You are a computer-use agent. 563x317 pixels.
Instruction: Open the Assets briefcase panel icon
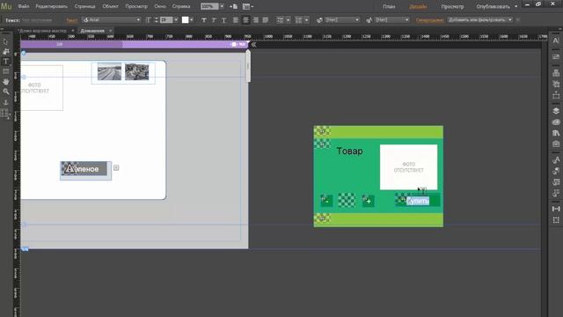pyautogui.click(x=556, y=144)
